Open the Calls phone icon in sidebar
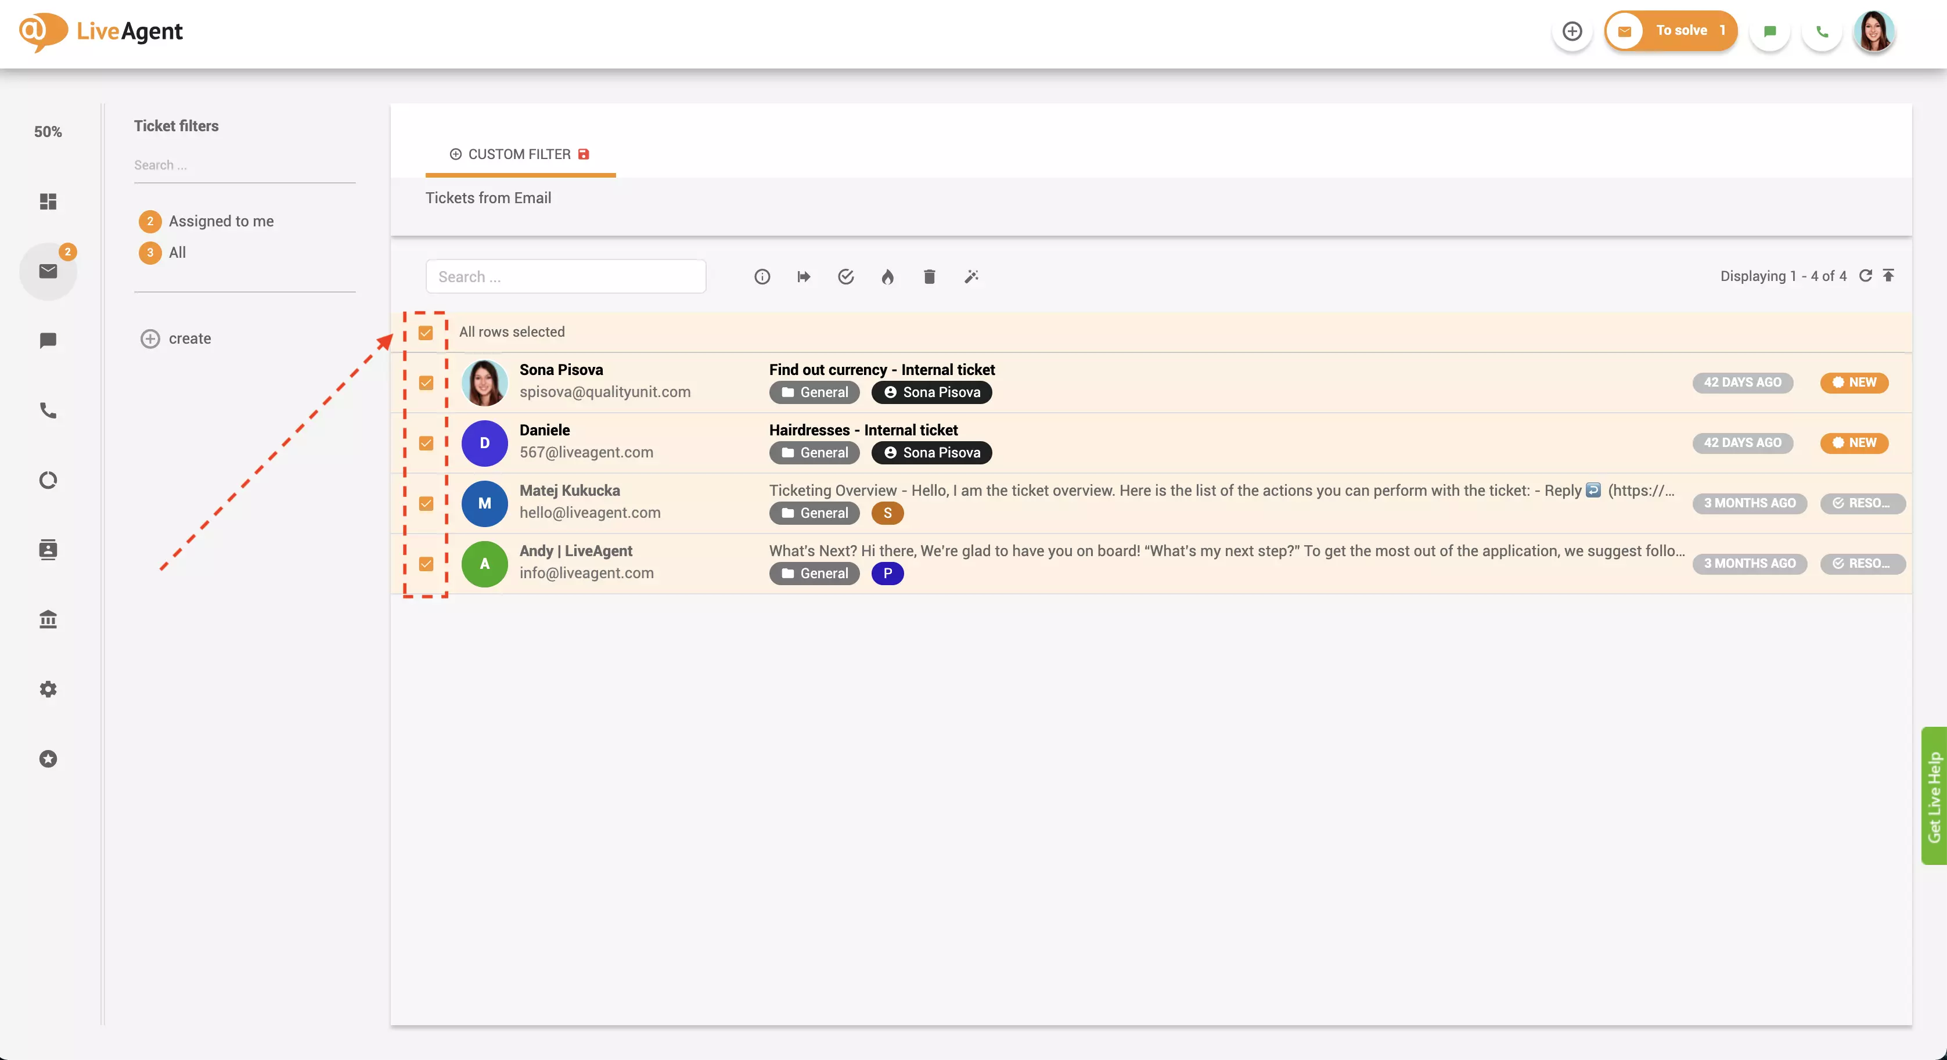The image size is (1947, 1060). [48, 410]
